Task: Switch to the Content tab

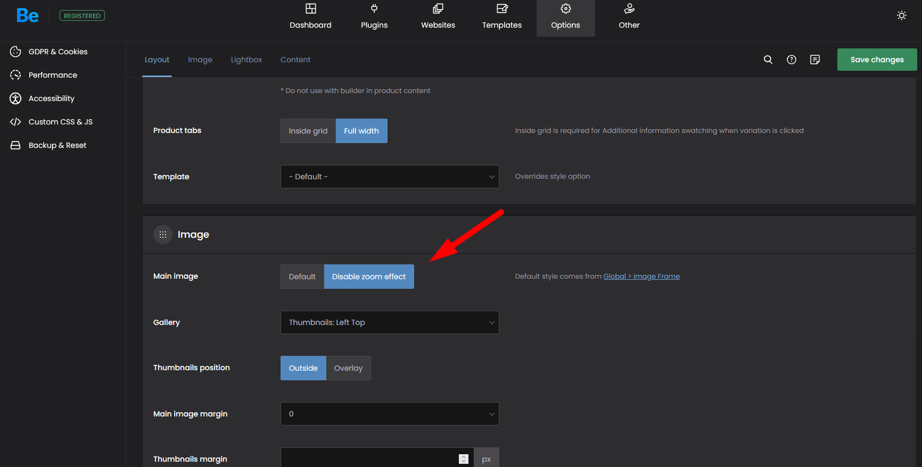Action: (295, 60)
